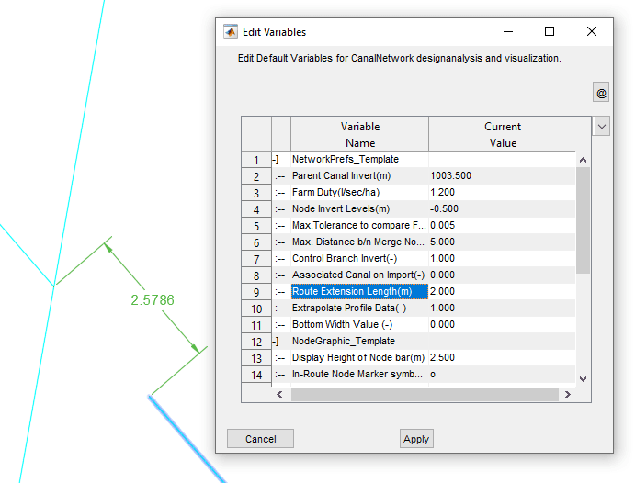Minimize the Edit Variables window

click(508, 31)
